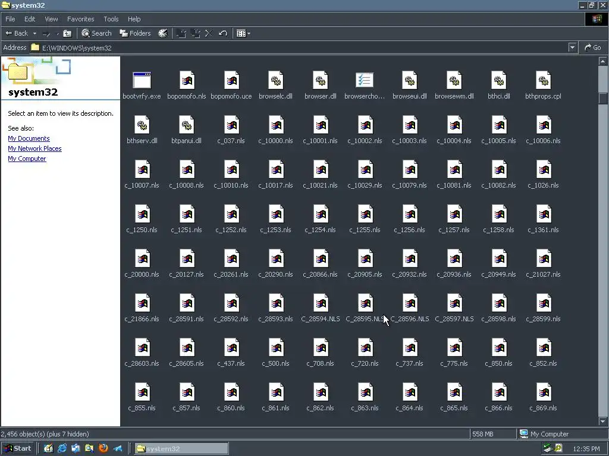
Task: Select the browser.dll file
Action: (x=321, y=85)
